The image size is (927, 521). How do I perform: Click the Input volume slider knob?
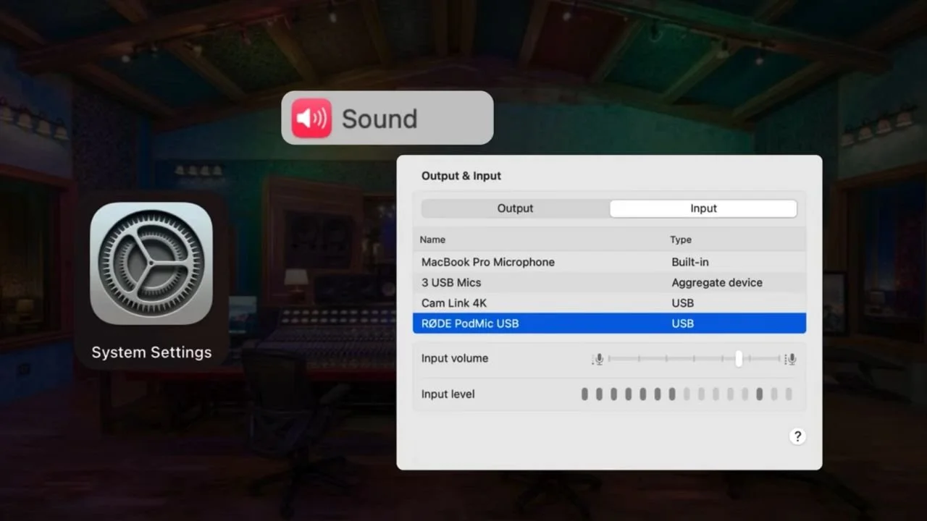pyautogui.click(x=739, y=358)
